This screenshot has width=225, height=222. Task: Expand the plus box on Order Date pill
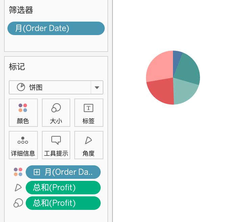(37, 172)
